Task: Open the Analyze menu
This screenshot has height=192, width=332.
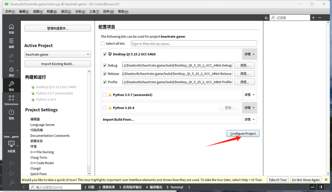Action: [x=80, y=12]
